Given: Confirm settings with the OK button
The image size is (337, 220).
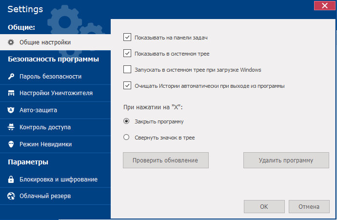Looking at the screenshot, I should (x=264, y=206).
